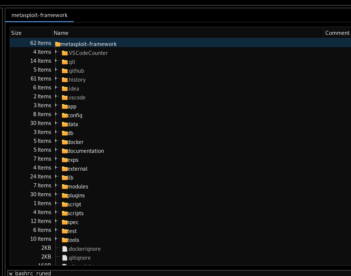351x276 pixels.
Task: Click the docker folder icon
Action: point(65,142)
